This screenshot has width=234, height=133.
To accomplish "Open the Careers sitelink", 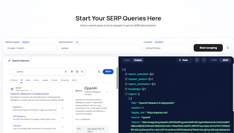I will 17,126.
